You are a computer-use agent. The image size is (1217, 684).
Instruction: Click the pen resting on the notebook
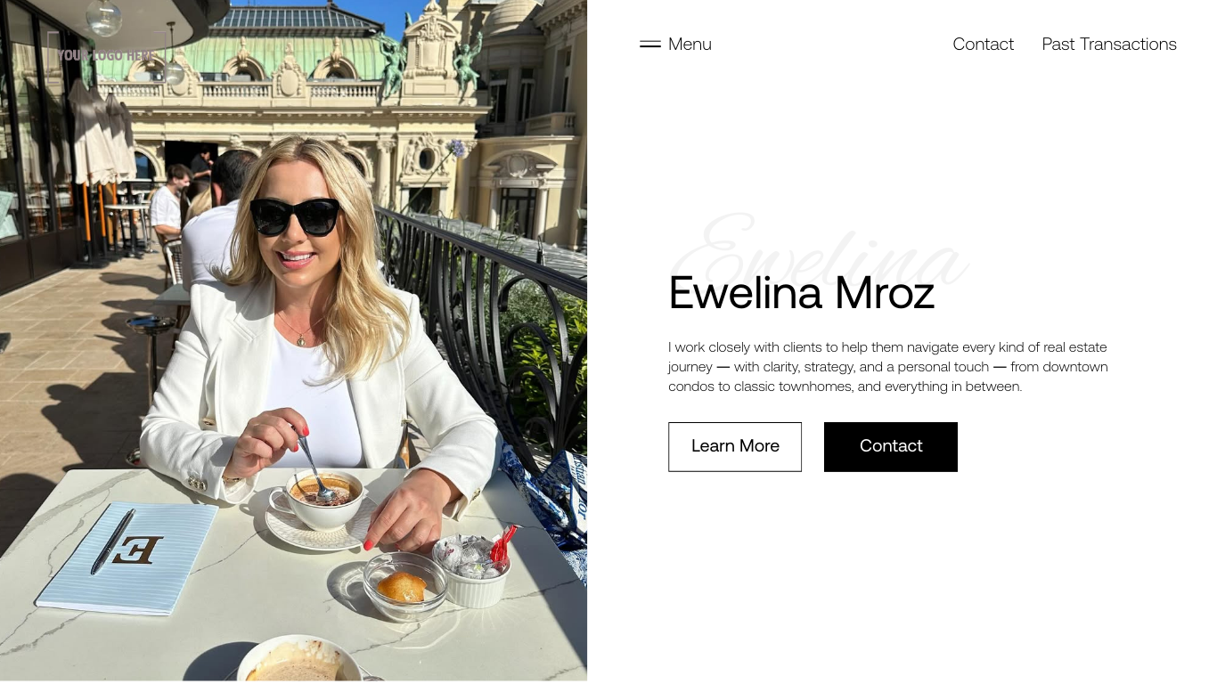click(x=113, y=541)
